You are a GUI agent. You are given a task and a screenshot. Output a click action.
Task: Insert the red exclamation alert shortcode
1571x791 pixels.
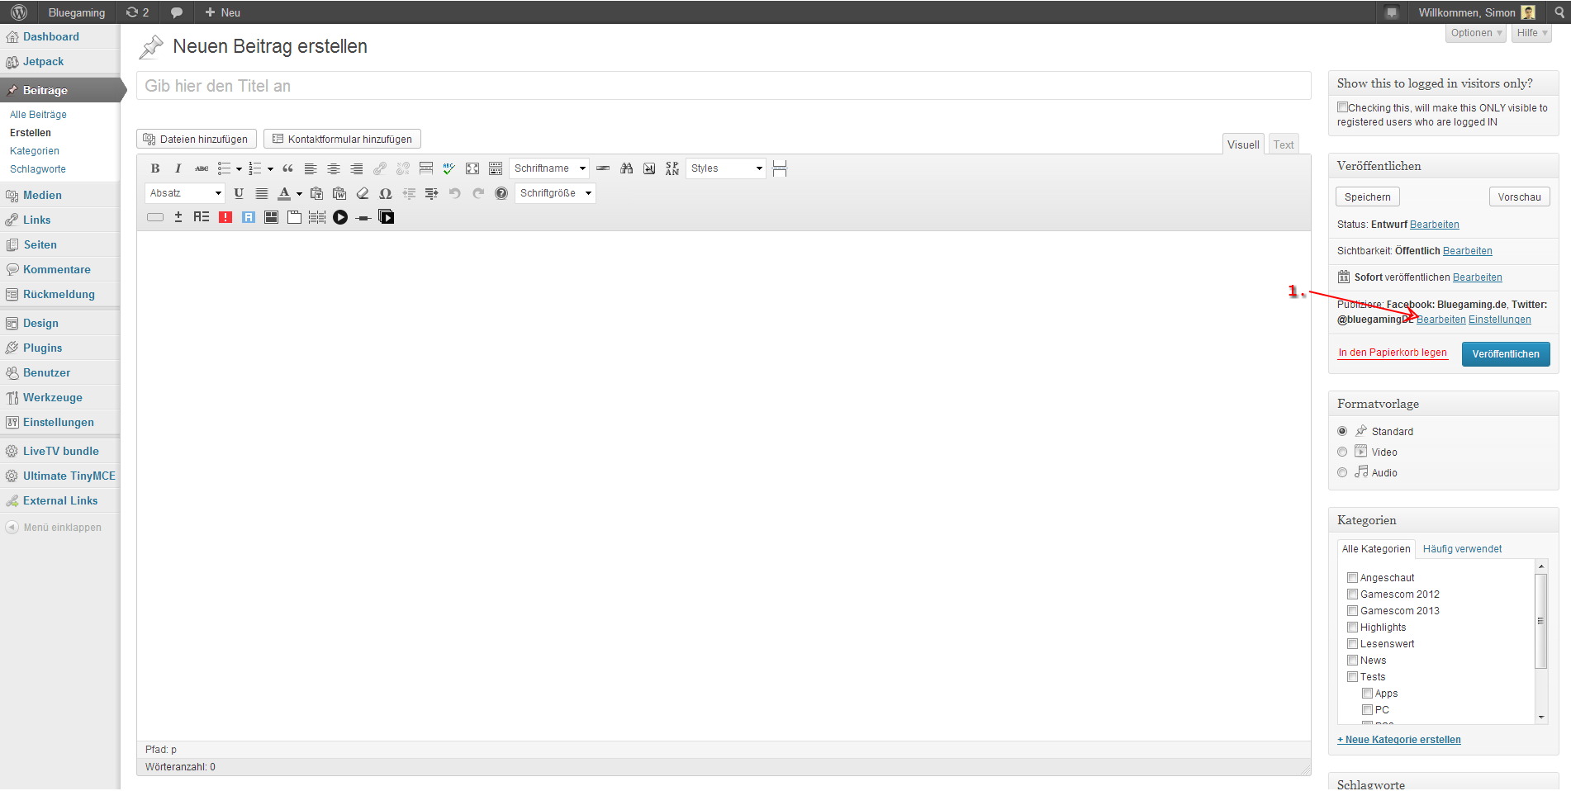pos(225,217)
